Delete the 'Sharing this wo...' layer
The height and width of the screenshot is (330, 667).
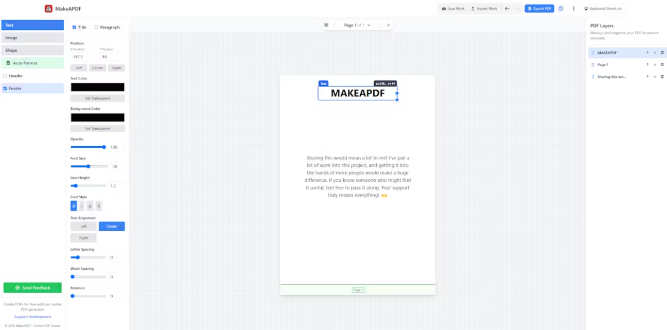662,77
